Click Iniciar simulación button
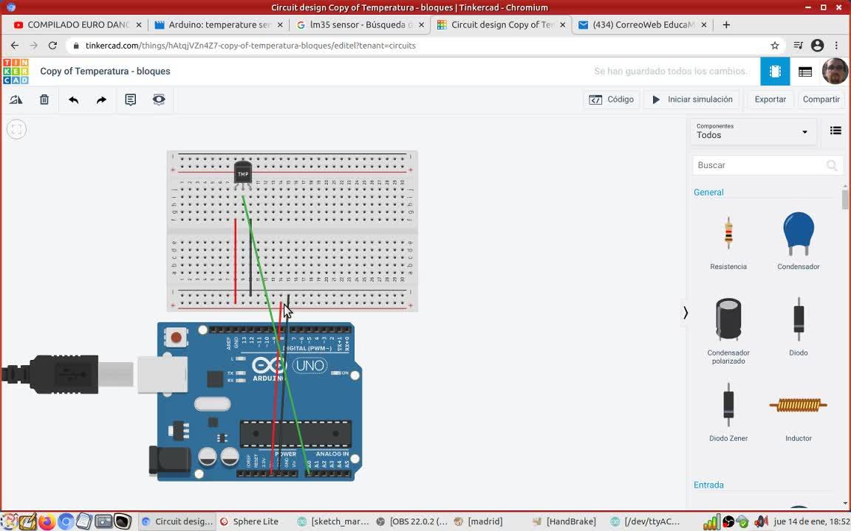 (691, 100)
